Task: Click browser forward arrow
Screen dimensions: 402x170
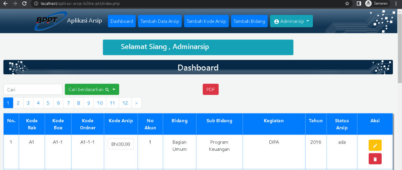Action: pyautogui.click(x=15, y=3)
